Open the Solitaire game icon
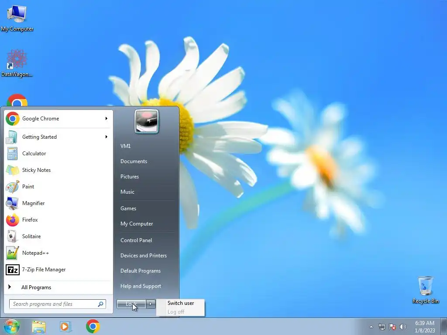Viewport: 447px width, 335px height. pos(13,236)
